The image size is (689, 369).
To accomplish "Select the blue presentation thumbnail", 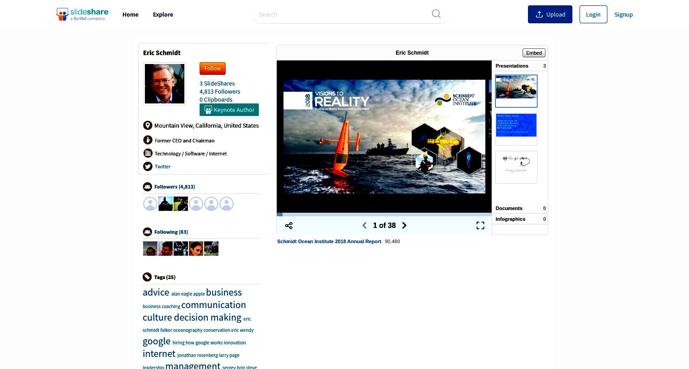I will coord(516,129).
